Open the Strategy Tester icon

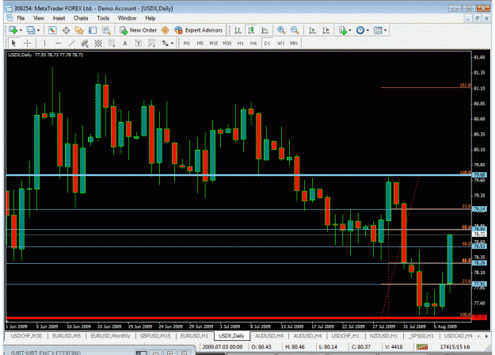click(x=106, y=30)
